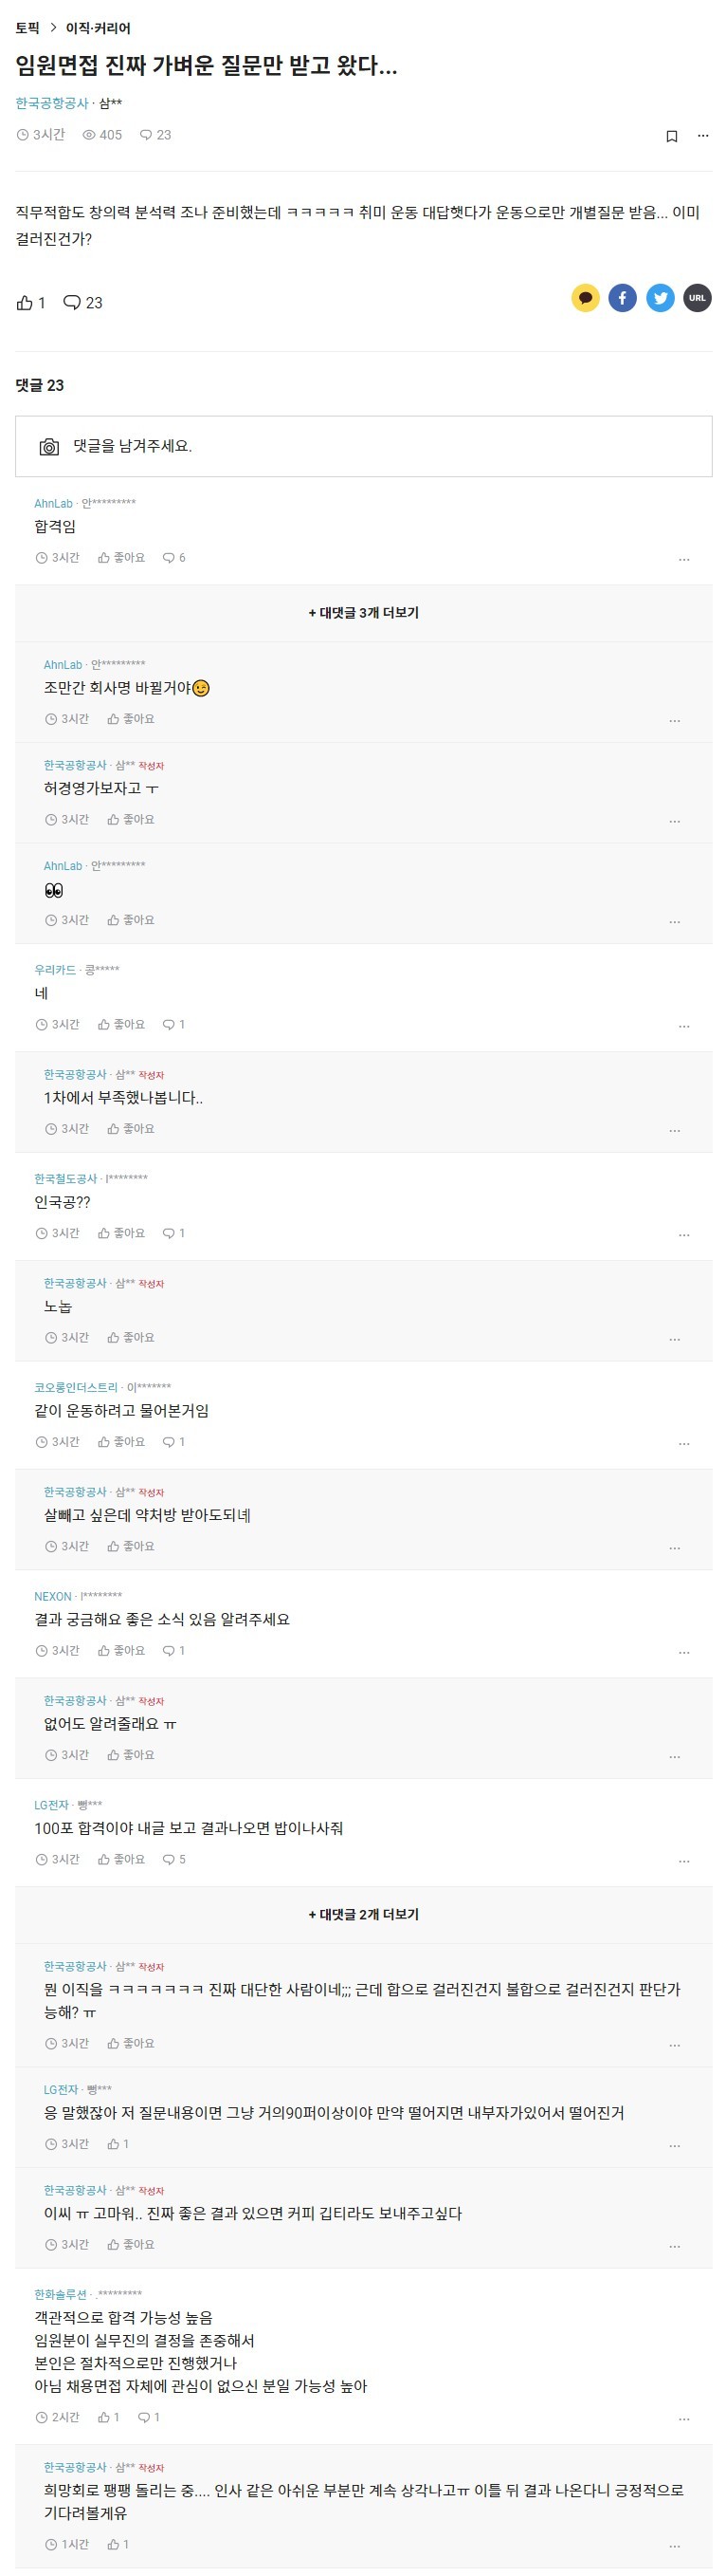Like the '합격임' comment
Image resolution: width=726 pixels, height=2576 pixels.
tap(122, 558)
